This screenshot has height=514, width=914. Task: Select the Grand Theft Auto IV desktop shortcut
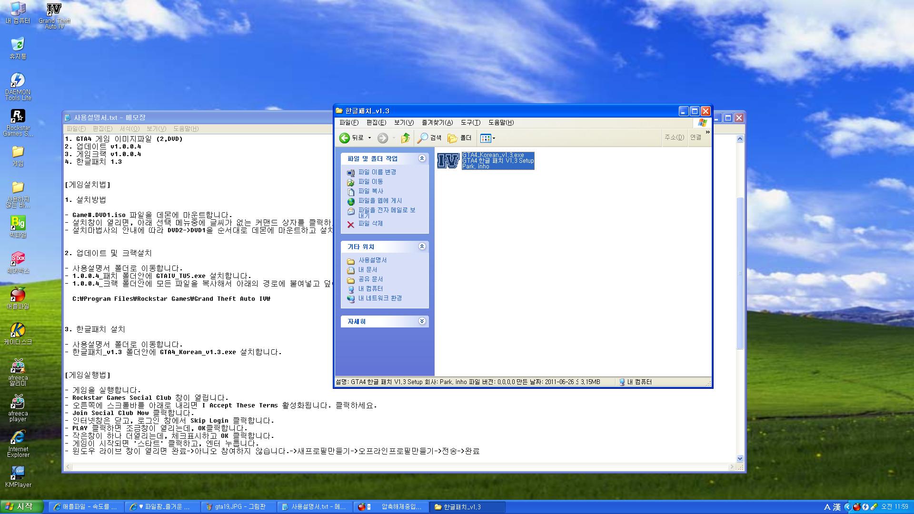pyautogui.click(x=54, y=16)
